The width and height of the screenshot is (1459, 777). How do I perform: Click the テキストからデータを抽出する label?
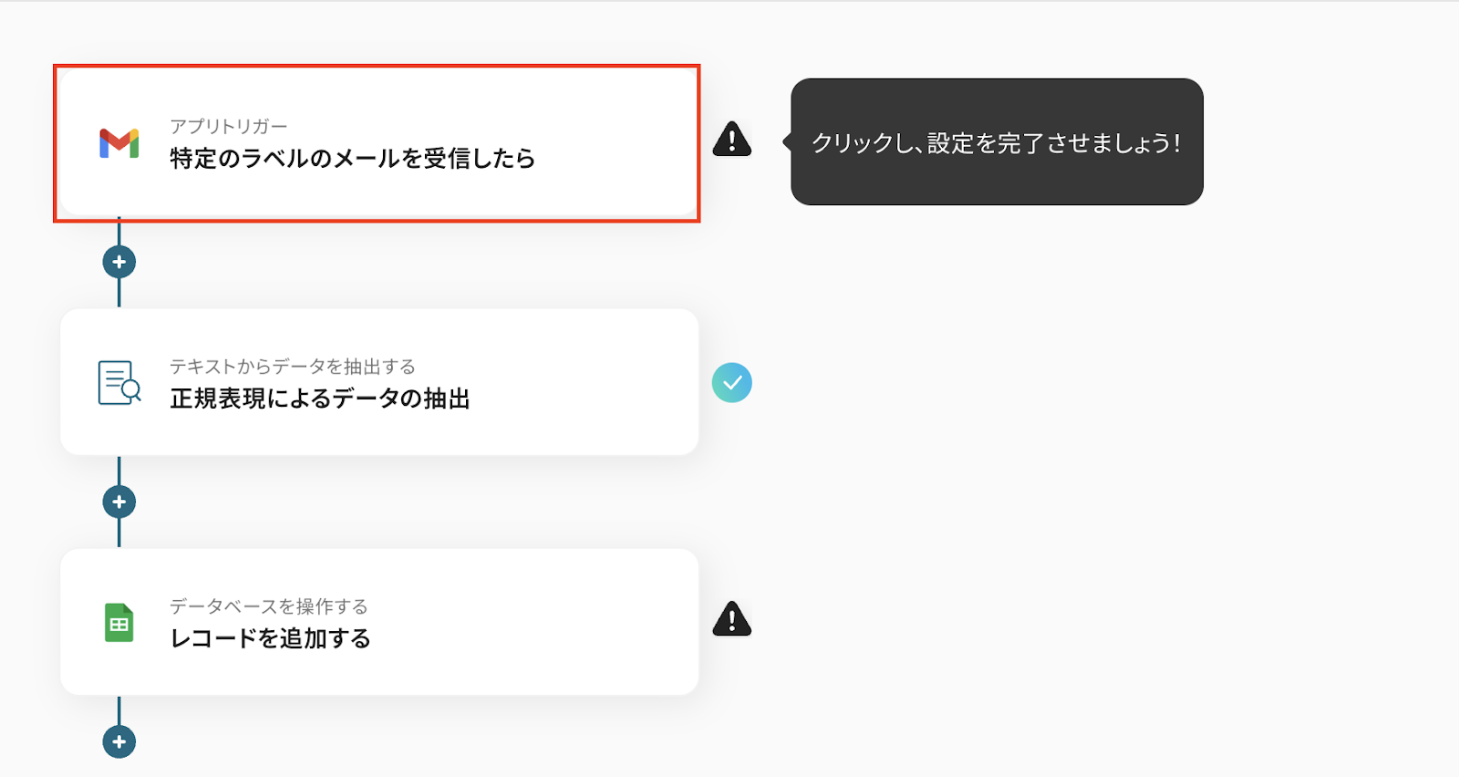pos(292,367)
